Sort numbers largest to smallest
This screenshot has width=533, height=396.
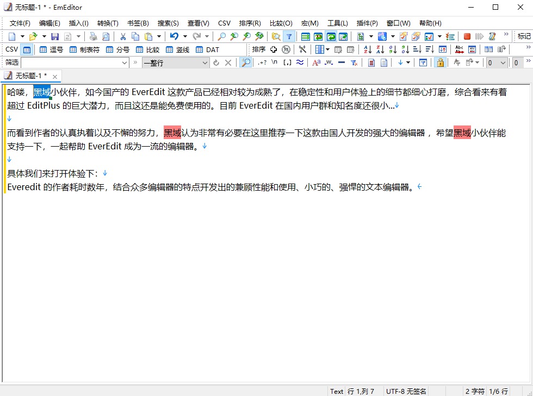(x=405, y=49)
